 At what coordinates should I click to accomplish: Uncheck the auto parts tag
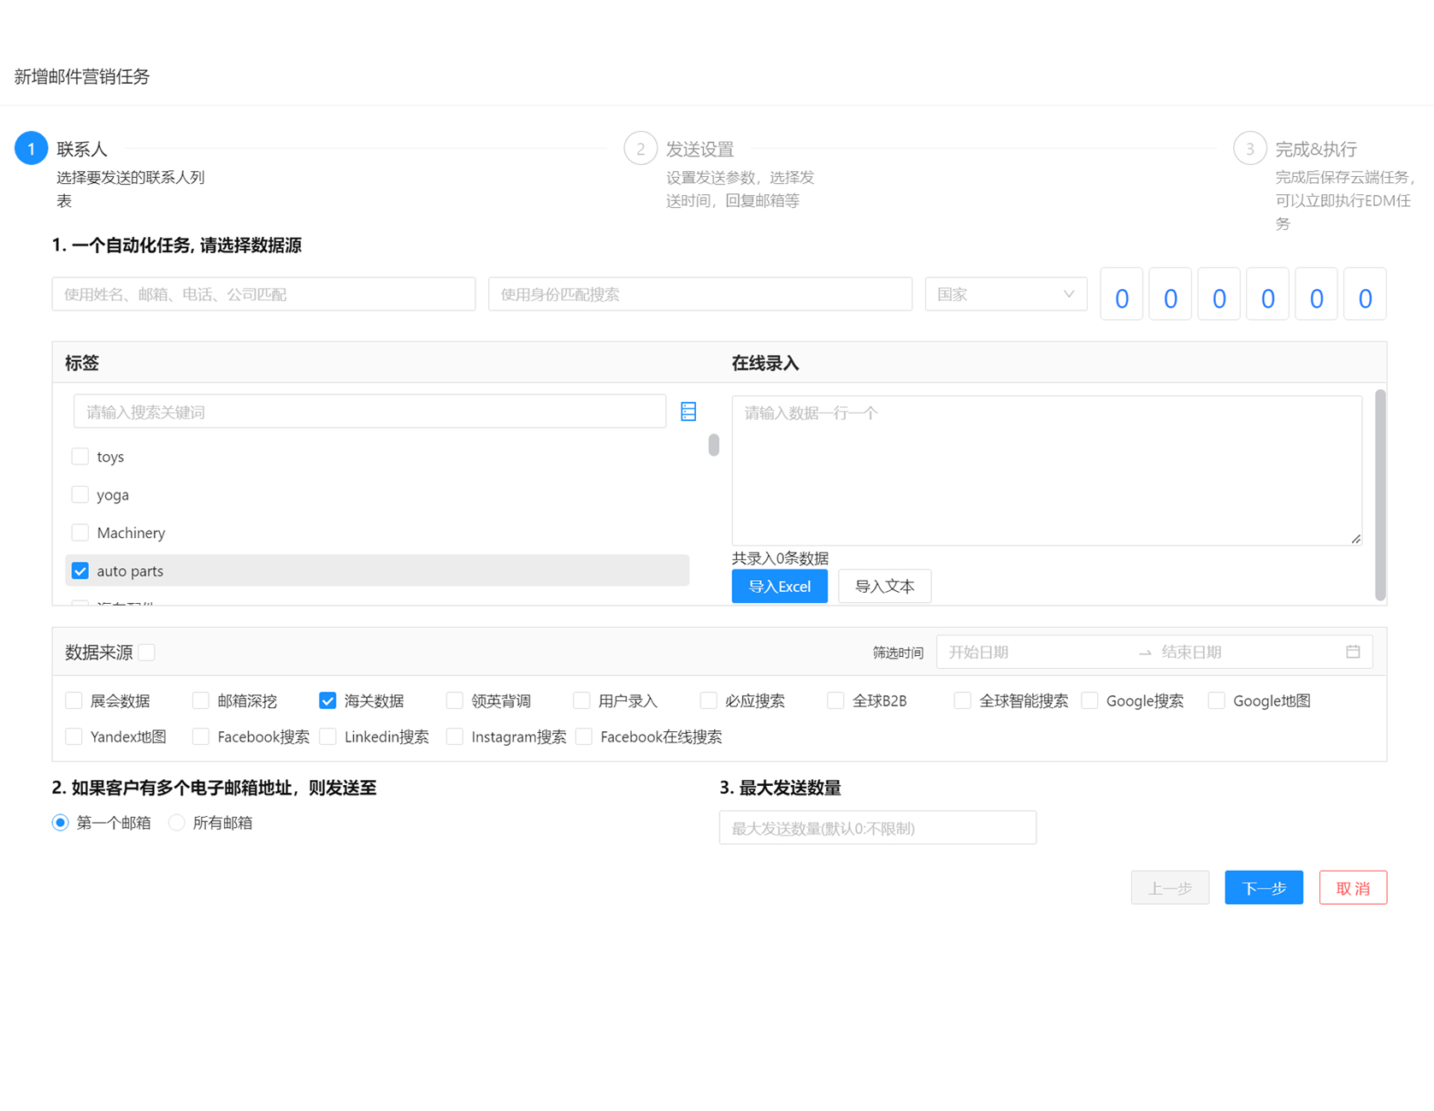coord(80,570)
